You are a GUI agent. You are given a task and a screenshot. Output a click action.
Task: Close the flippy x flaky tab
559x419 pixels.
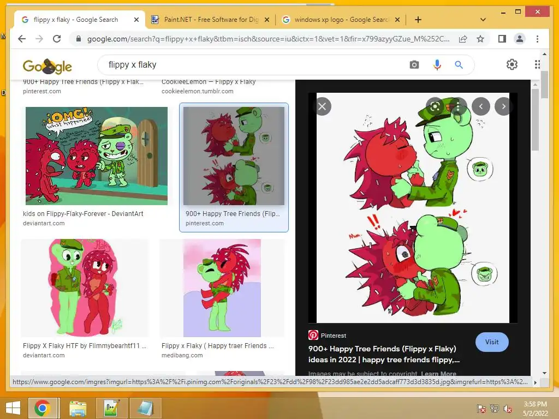point(136,20)
